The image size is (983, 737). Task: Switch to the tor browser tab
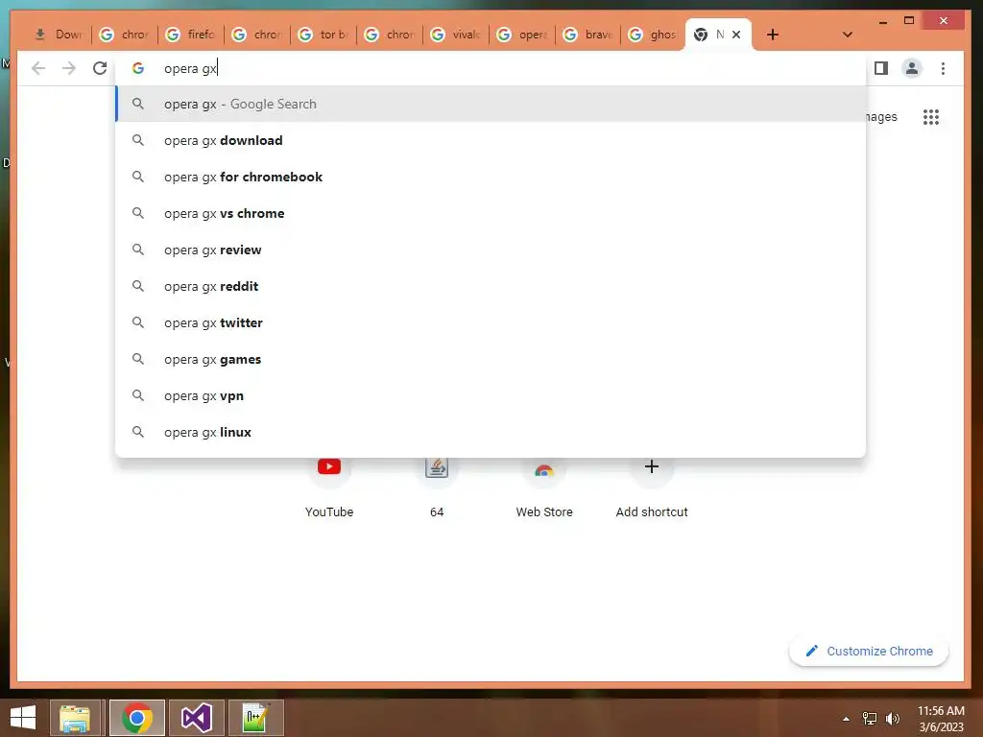pos(324,35)
